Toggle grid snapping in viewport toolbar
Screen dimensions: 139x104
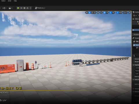[105, 13]
